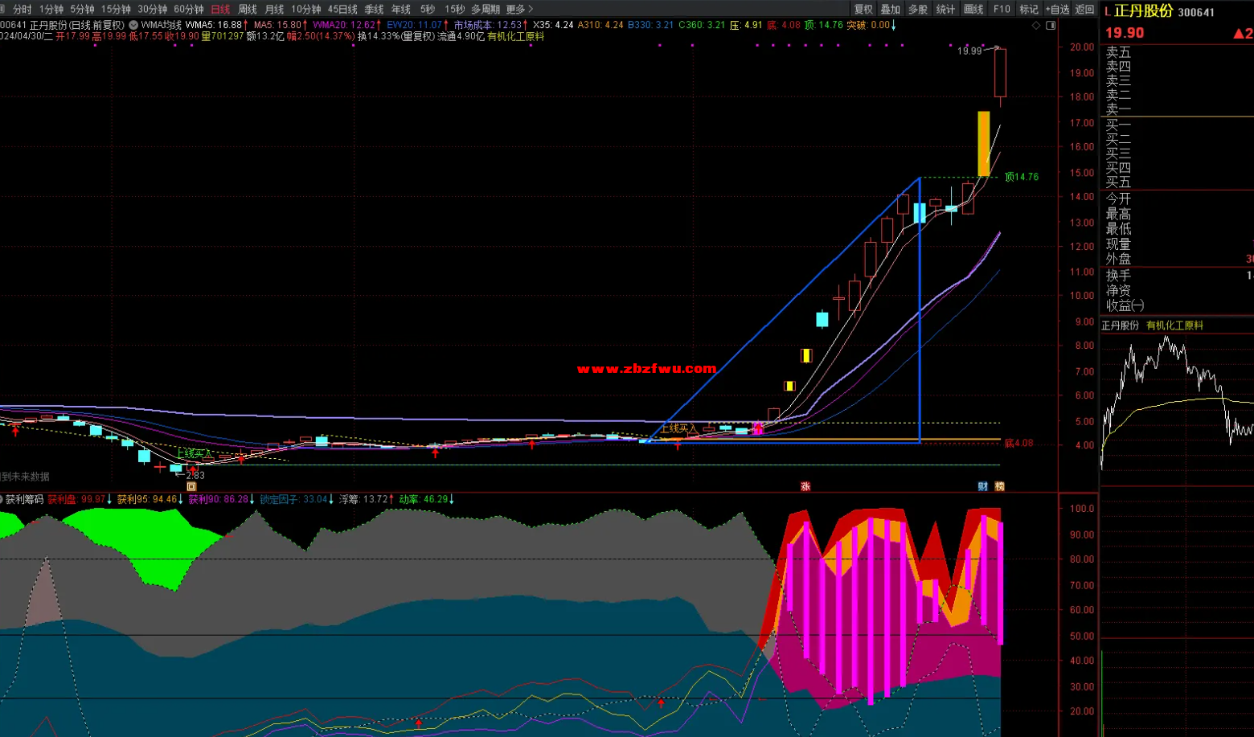Switch to 季线 quarterly chart
Viewport: 1254px width, 737px height.
pyautogui.click(x=374, y=9)
